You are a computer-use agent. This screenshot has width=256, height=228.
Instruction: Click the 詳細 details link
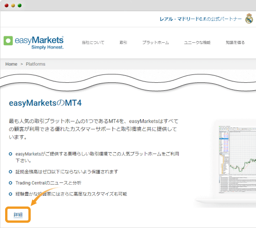pos(18,215)
